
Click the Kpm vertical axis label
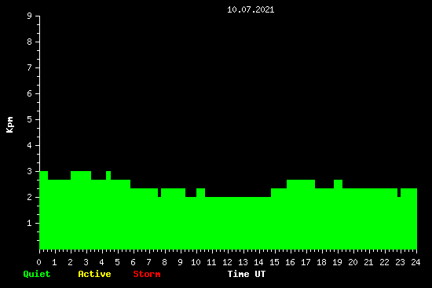9,125
